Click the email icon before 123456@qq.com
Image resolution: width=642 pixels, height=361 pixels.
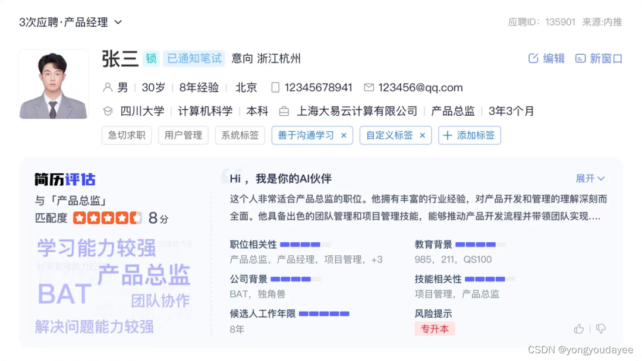coord(369,87)
